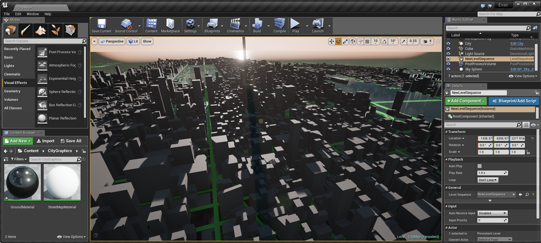541x243 pixels.
Task: Open the viewport options dropdown arrow
Action: click(x=94, y=41)
